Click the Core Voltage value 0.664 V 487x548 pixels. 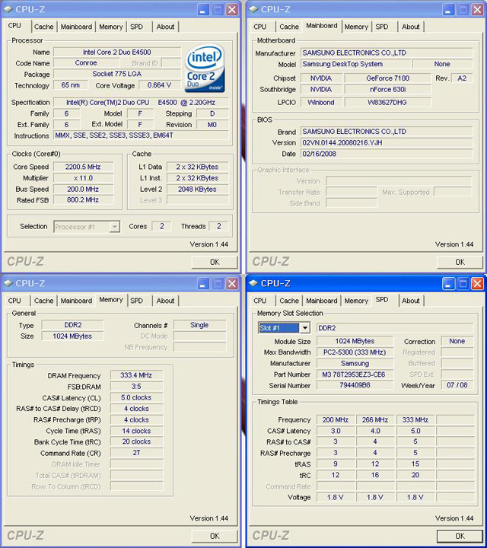click(159, 85)
